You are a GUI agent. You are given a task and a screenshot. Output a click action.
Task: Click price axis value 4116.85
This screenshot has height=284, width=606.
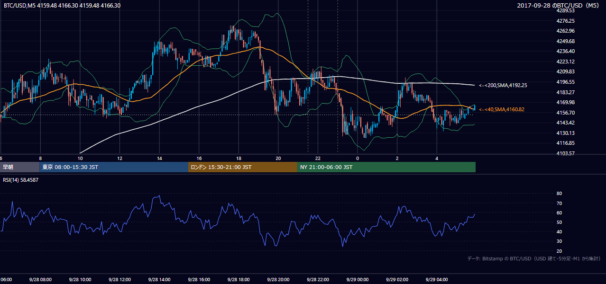566,143
